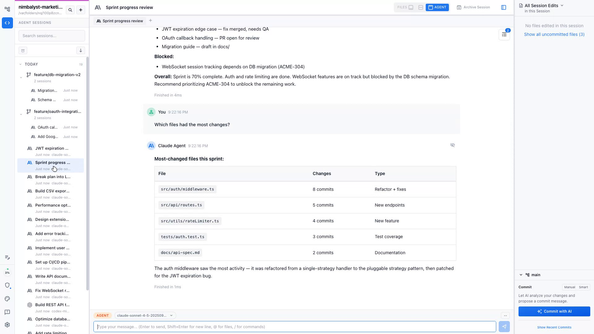Switch to AGENT view mode

[437, 7]
